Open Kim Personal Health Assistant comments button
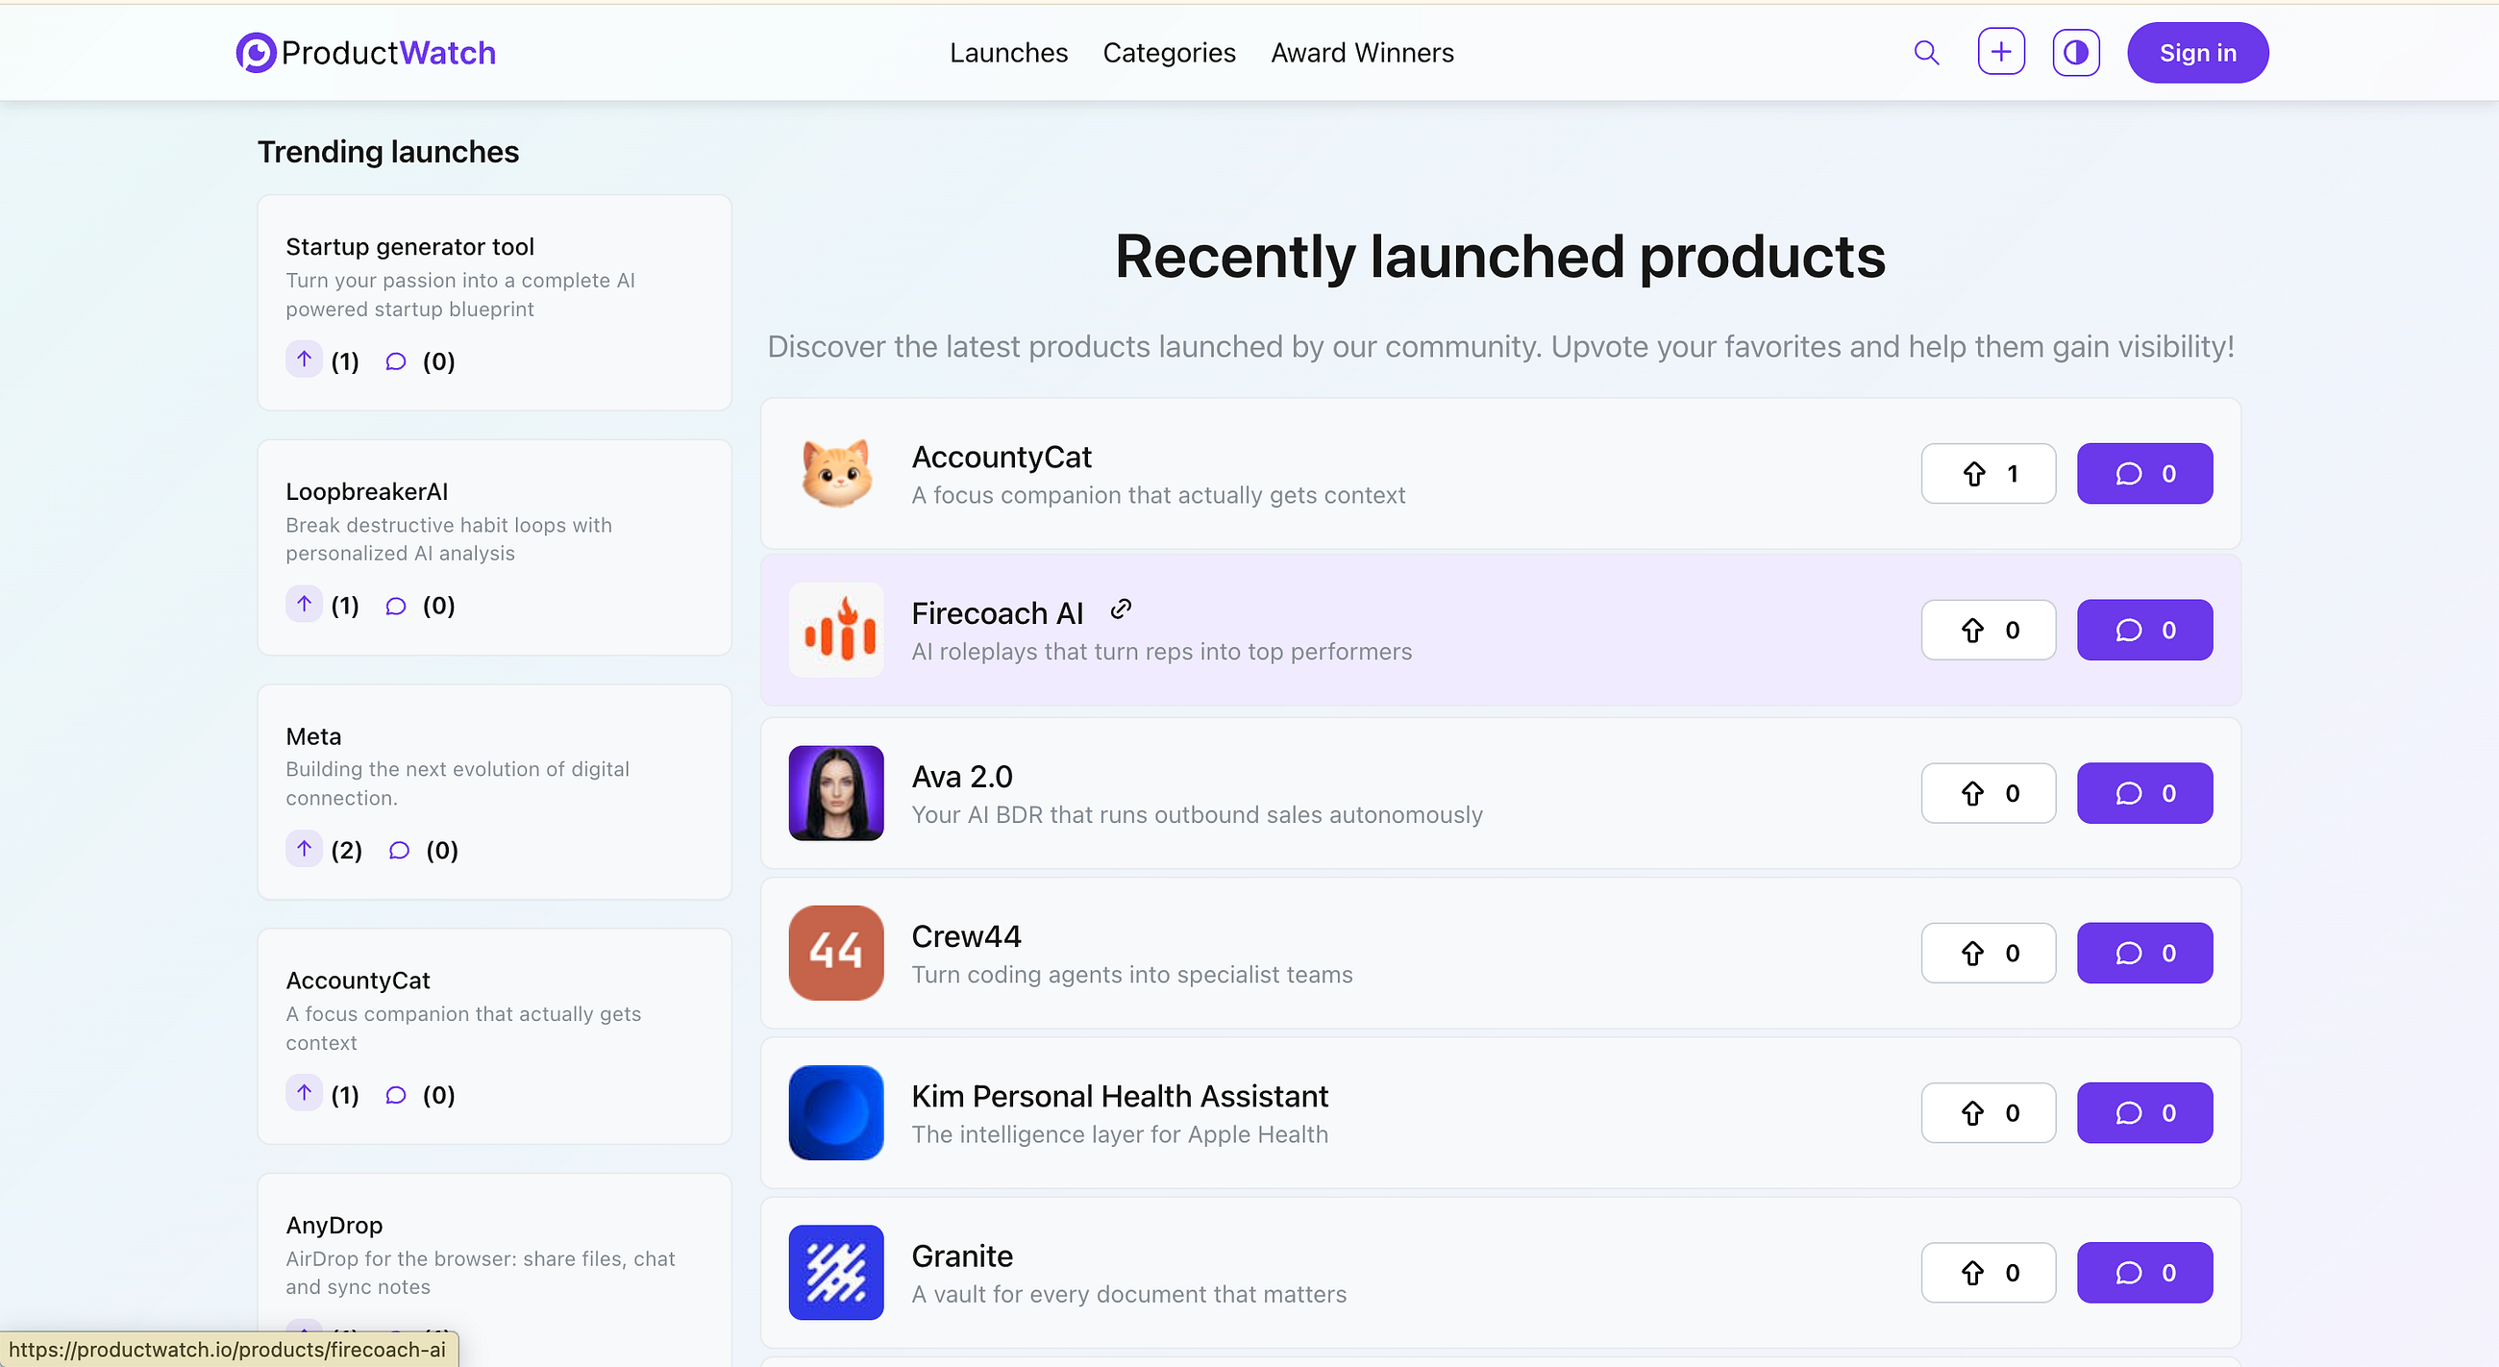Viewport: 2499px width, 1367px height. (2145, 1113)
